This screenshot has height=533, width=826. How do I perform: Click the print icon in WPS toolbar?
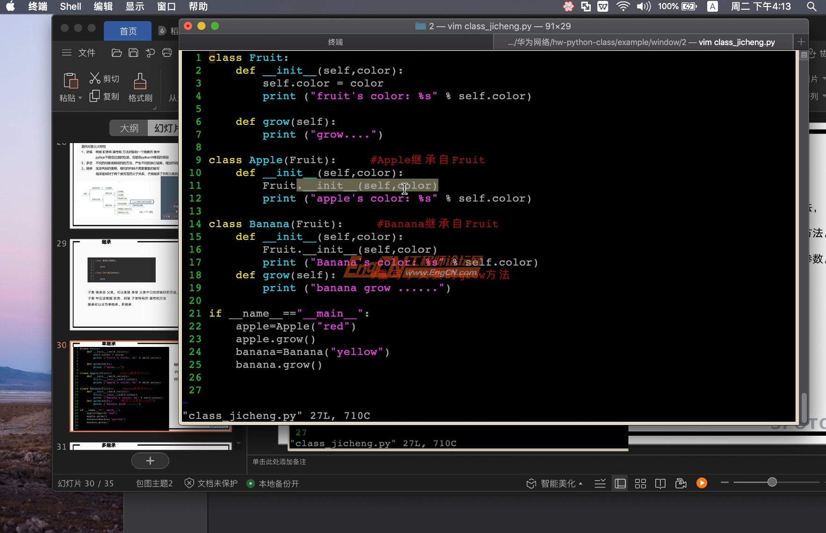[x=167, y=53]
